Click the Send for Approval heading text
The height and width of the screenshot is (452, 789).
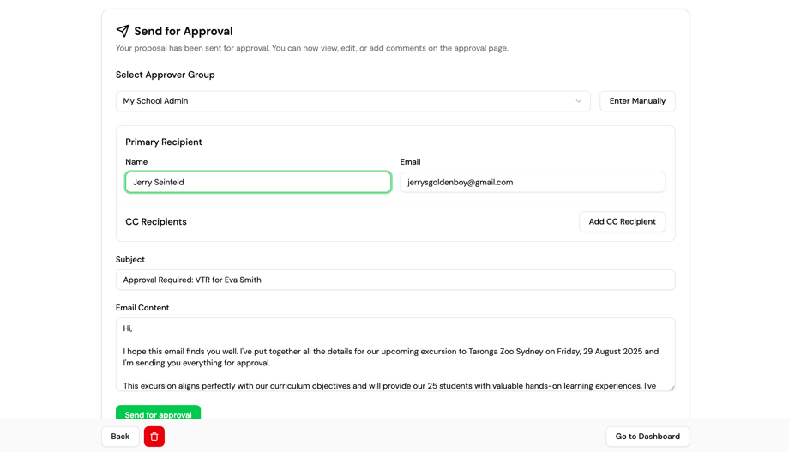[x=183, y=31]
